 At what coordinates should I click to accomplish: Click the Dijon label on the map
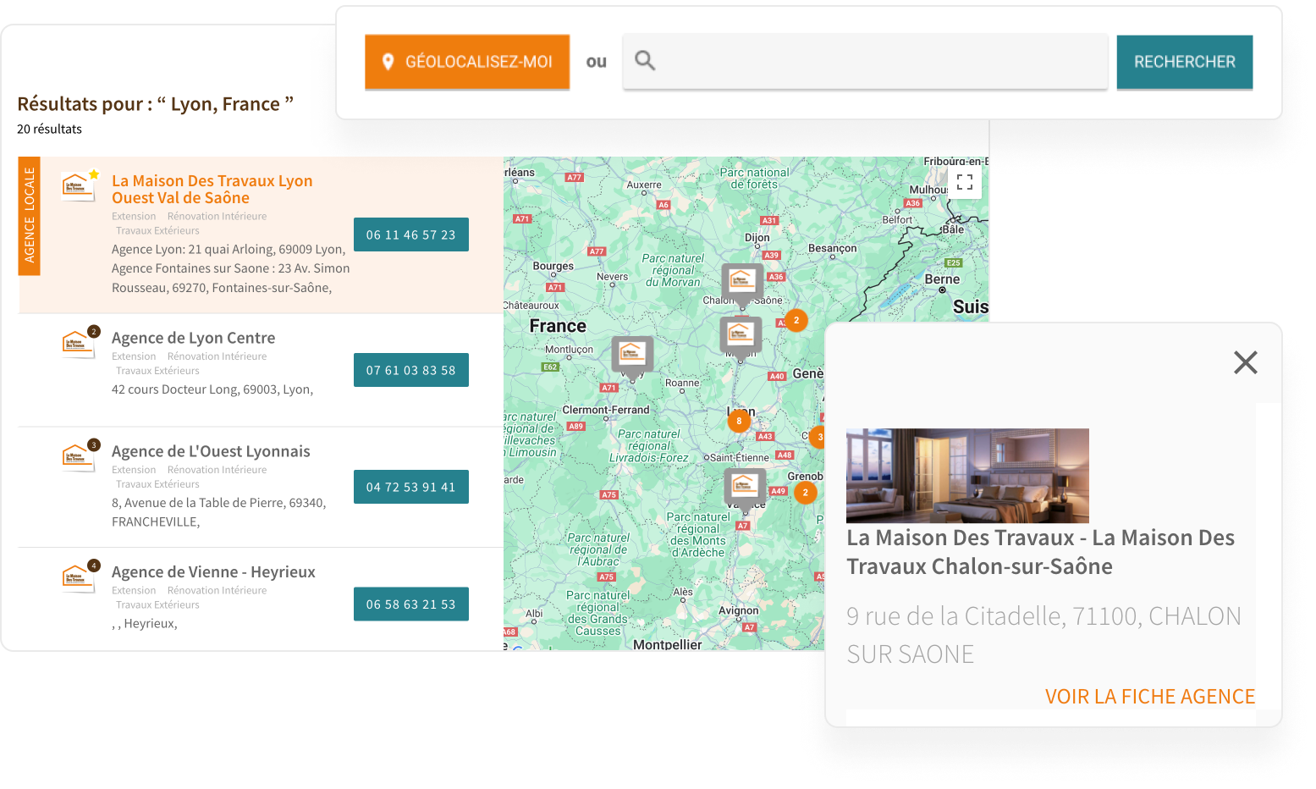tap(757, 238)
